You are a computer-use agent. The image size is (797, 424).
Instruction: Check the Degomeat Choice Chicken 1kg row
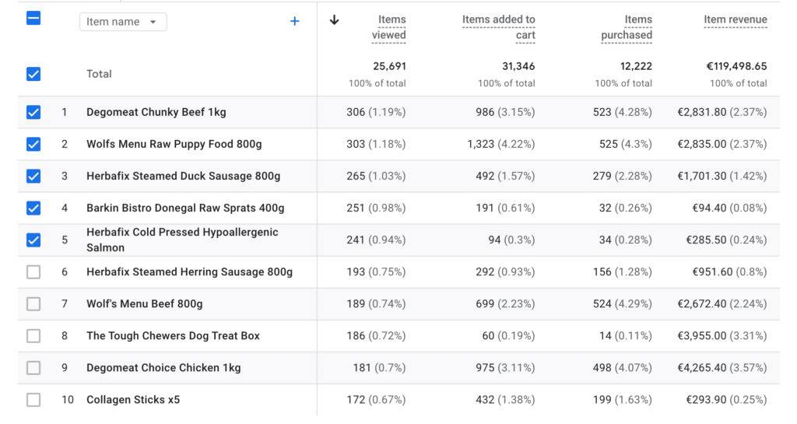pos(33,368)
